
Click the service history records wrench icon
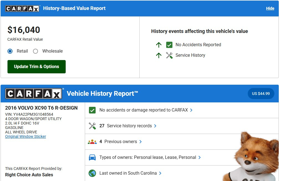(x=92, y=126)
